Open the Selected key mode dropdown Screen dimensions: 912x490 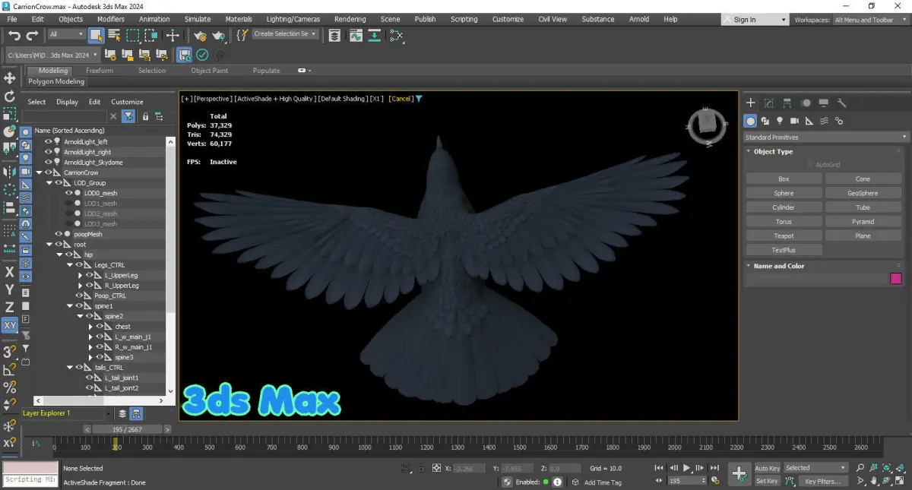815,468
